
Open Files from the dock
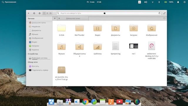60,102
